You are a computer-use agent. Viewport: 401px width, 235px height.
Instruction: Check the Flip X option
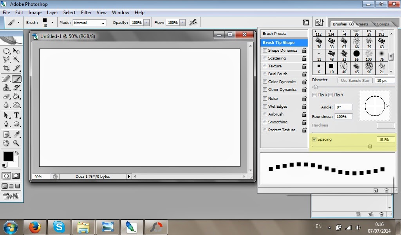pos(314,95)
